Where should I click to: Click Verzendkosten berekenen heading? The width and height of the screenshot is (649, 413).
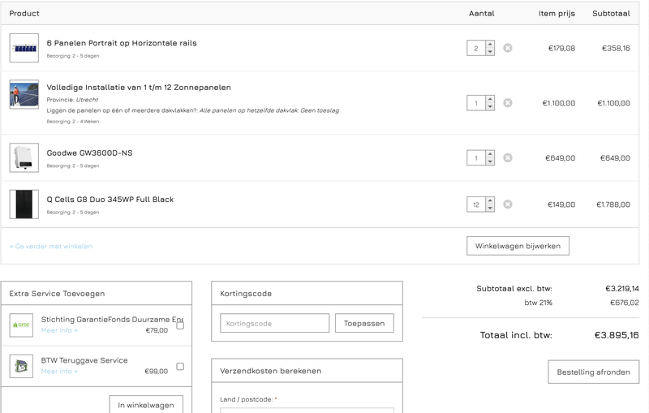coord(271,371)
